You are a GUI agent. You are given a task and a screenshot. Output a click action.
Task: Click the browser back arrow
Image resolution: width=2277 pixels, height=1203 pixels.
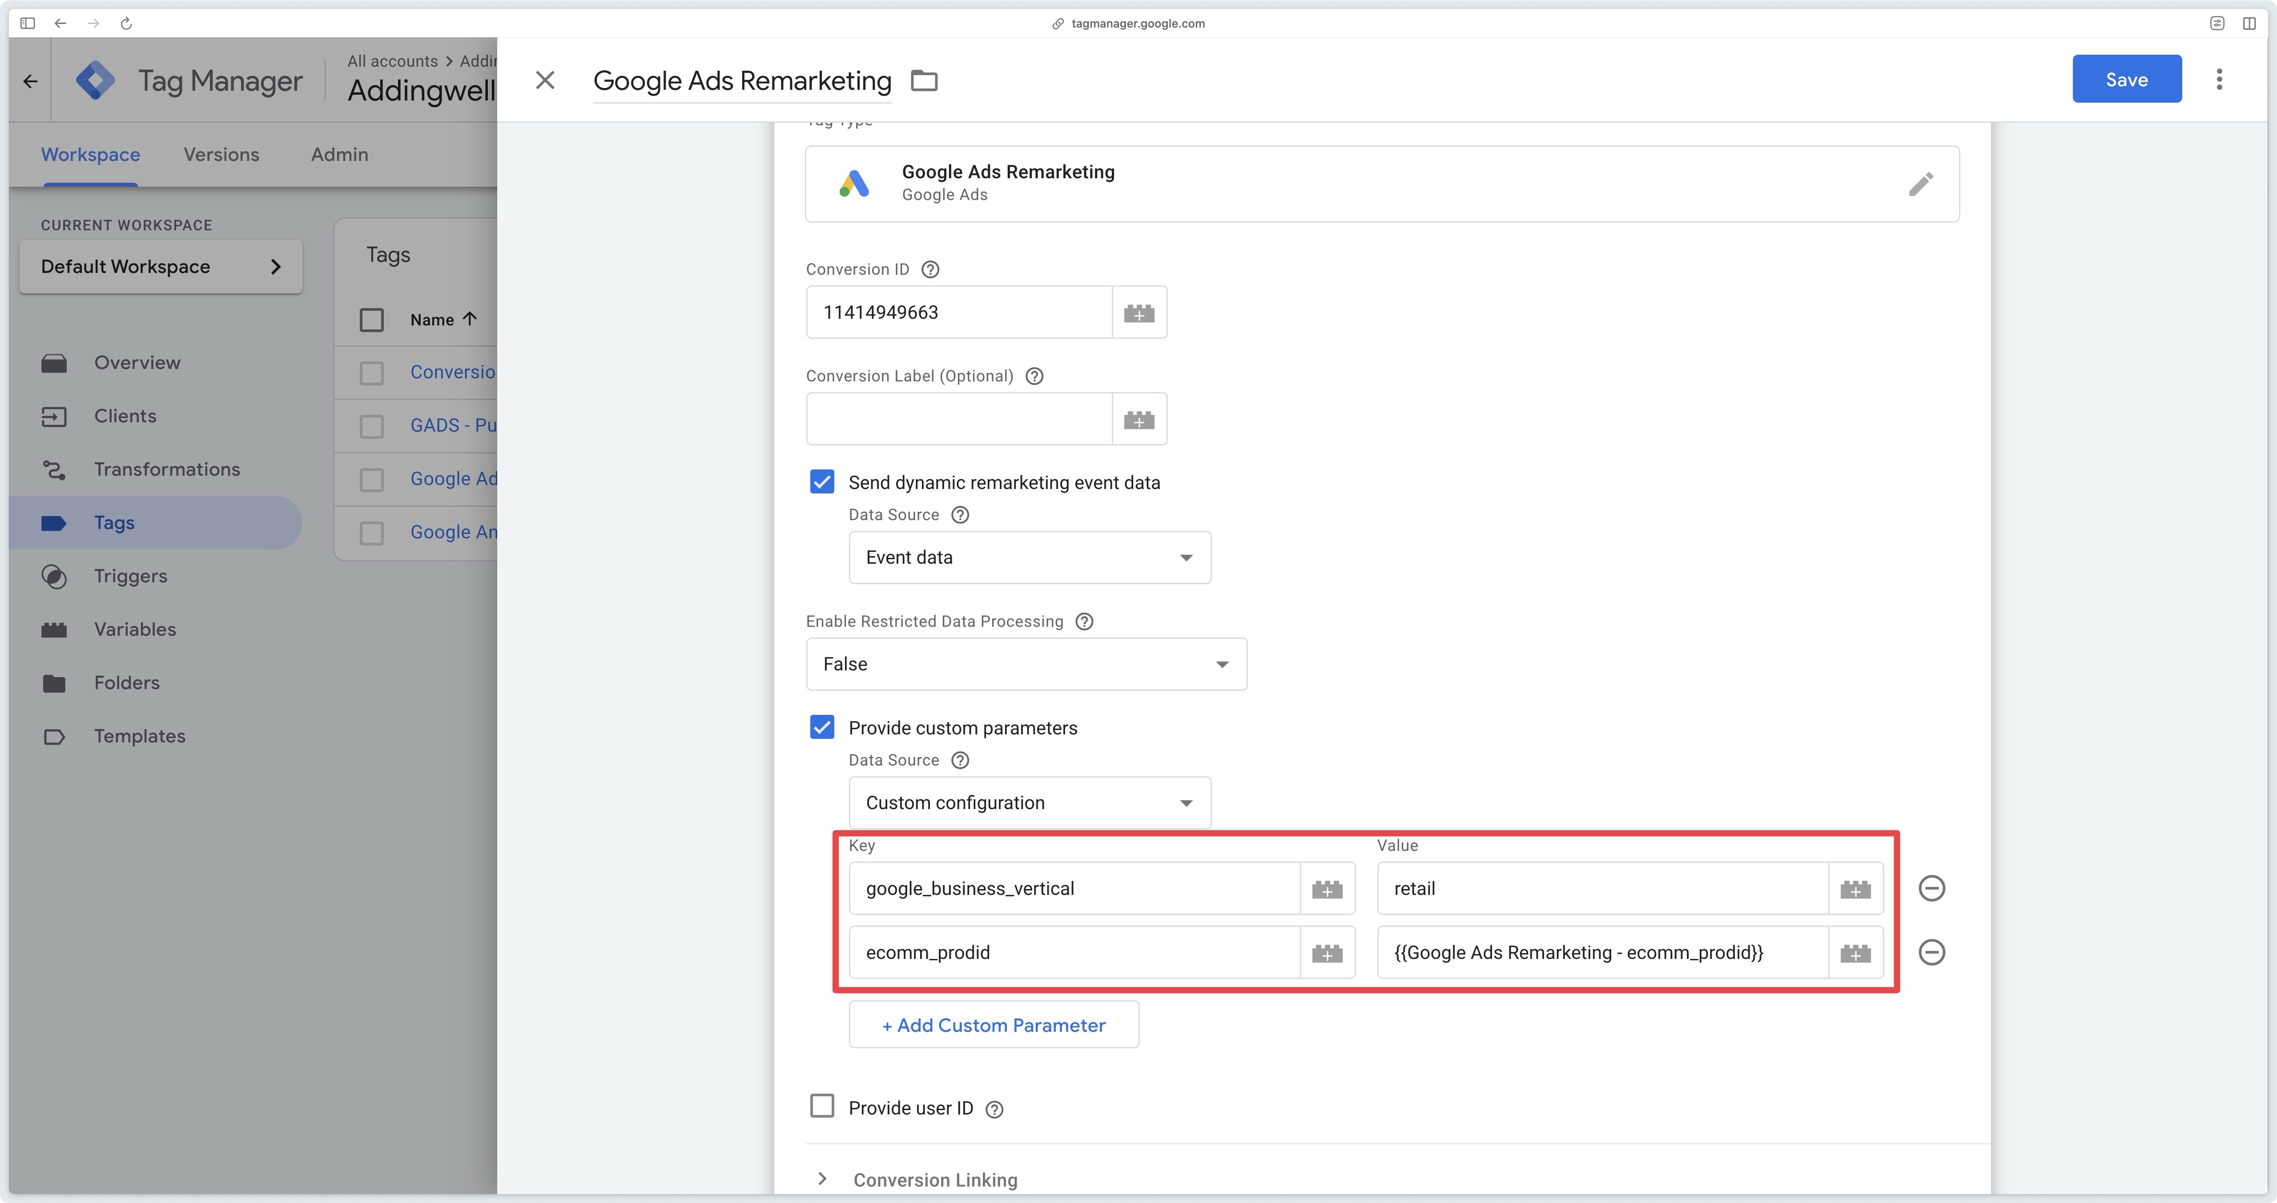(60, 23)
